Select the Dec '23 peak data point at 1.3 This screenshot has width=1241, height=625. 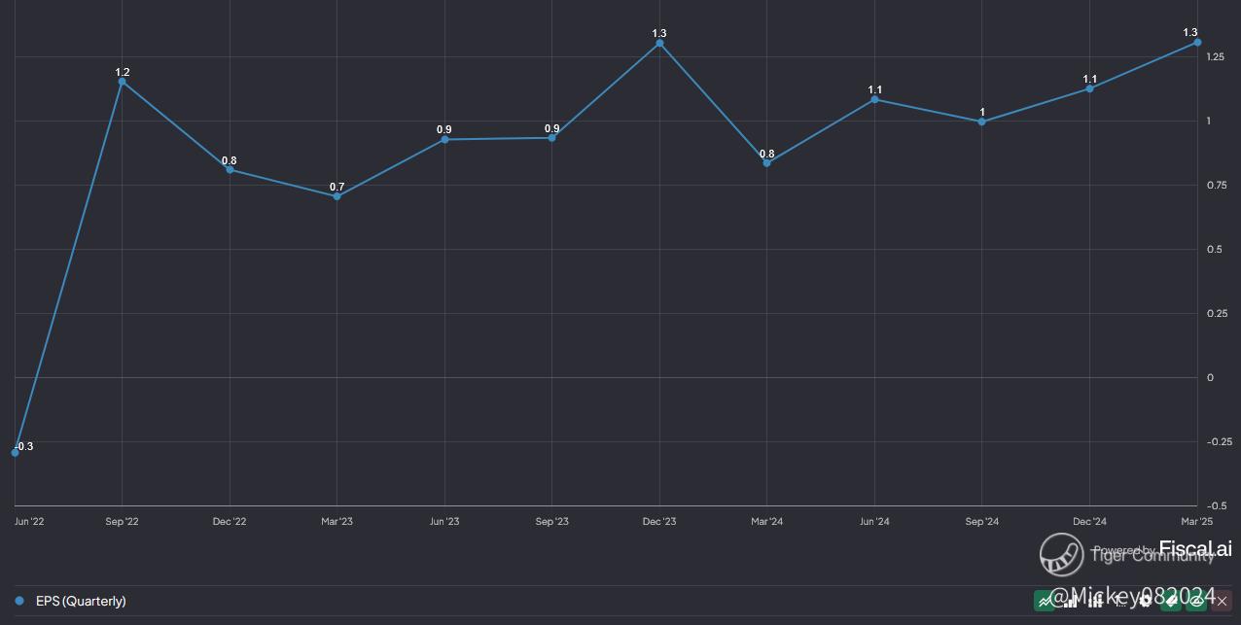[659, 43]
